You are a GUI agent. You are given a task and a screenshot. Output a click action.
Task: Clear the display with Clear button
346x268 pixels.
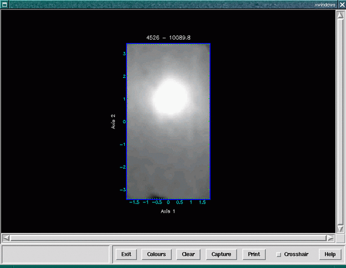click(188, 254)
